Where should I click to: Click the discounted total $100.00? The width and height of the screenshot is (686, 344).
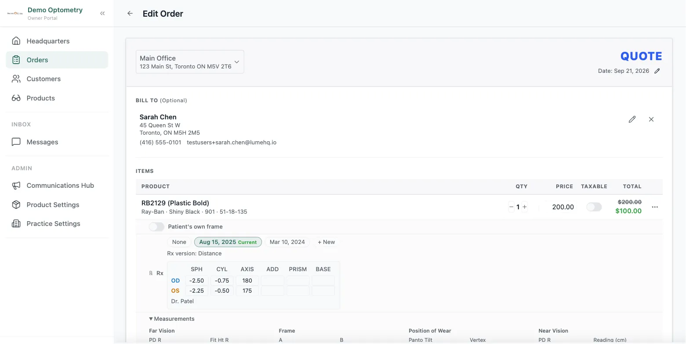coord(628,211)
